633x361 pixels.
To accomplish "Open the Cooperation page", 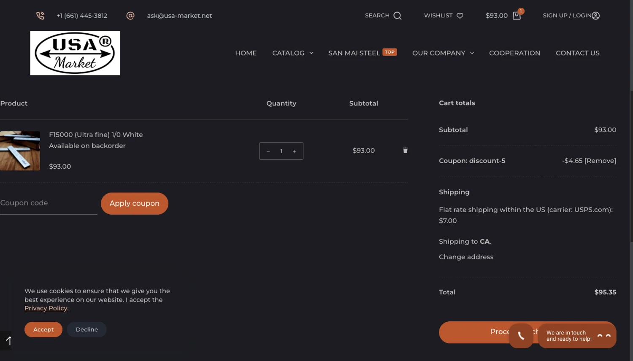I will [514, 53].
